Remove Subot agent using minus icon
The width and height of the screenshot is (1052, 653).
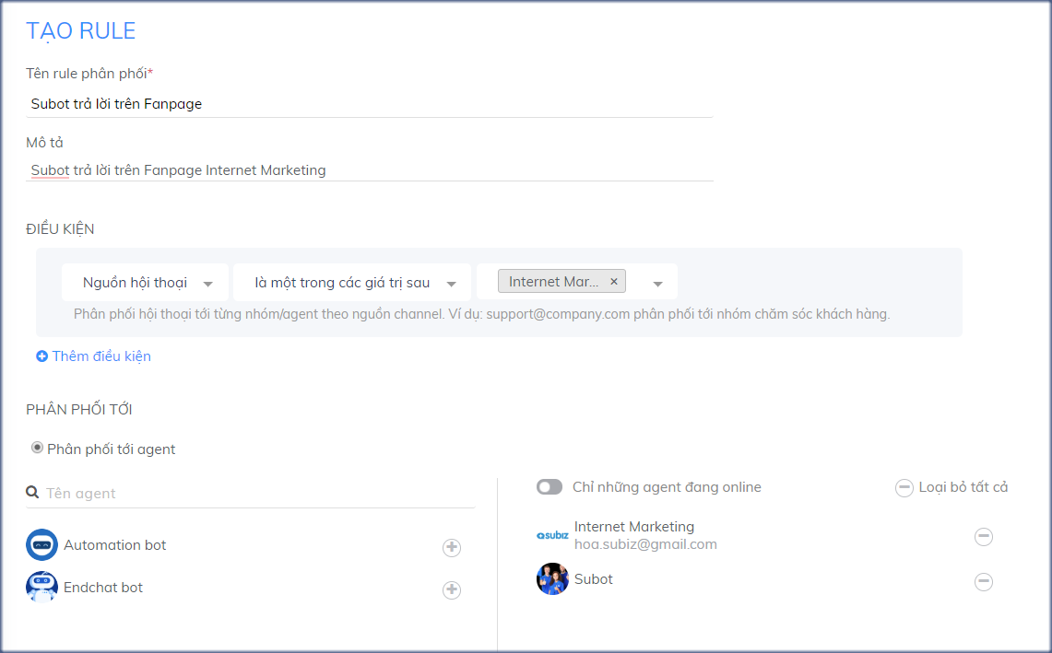[x=984, y=581]
